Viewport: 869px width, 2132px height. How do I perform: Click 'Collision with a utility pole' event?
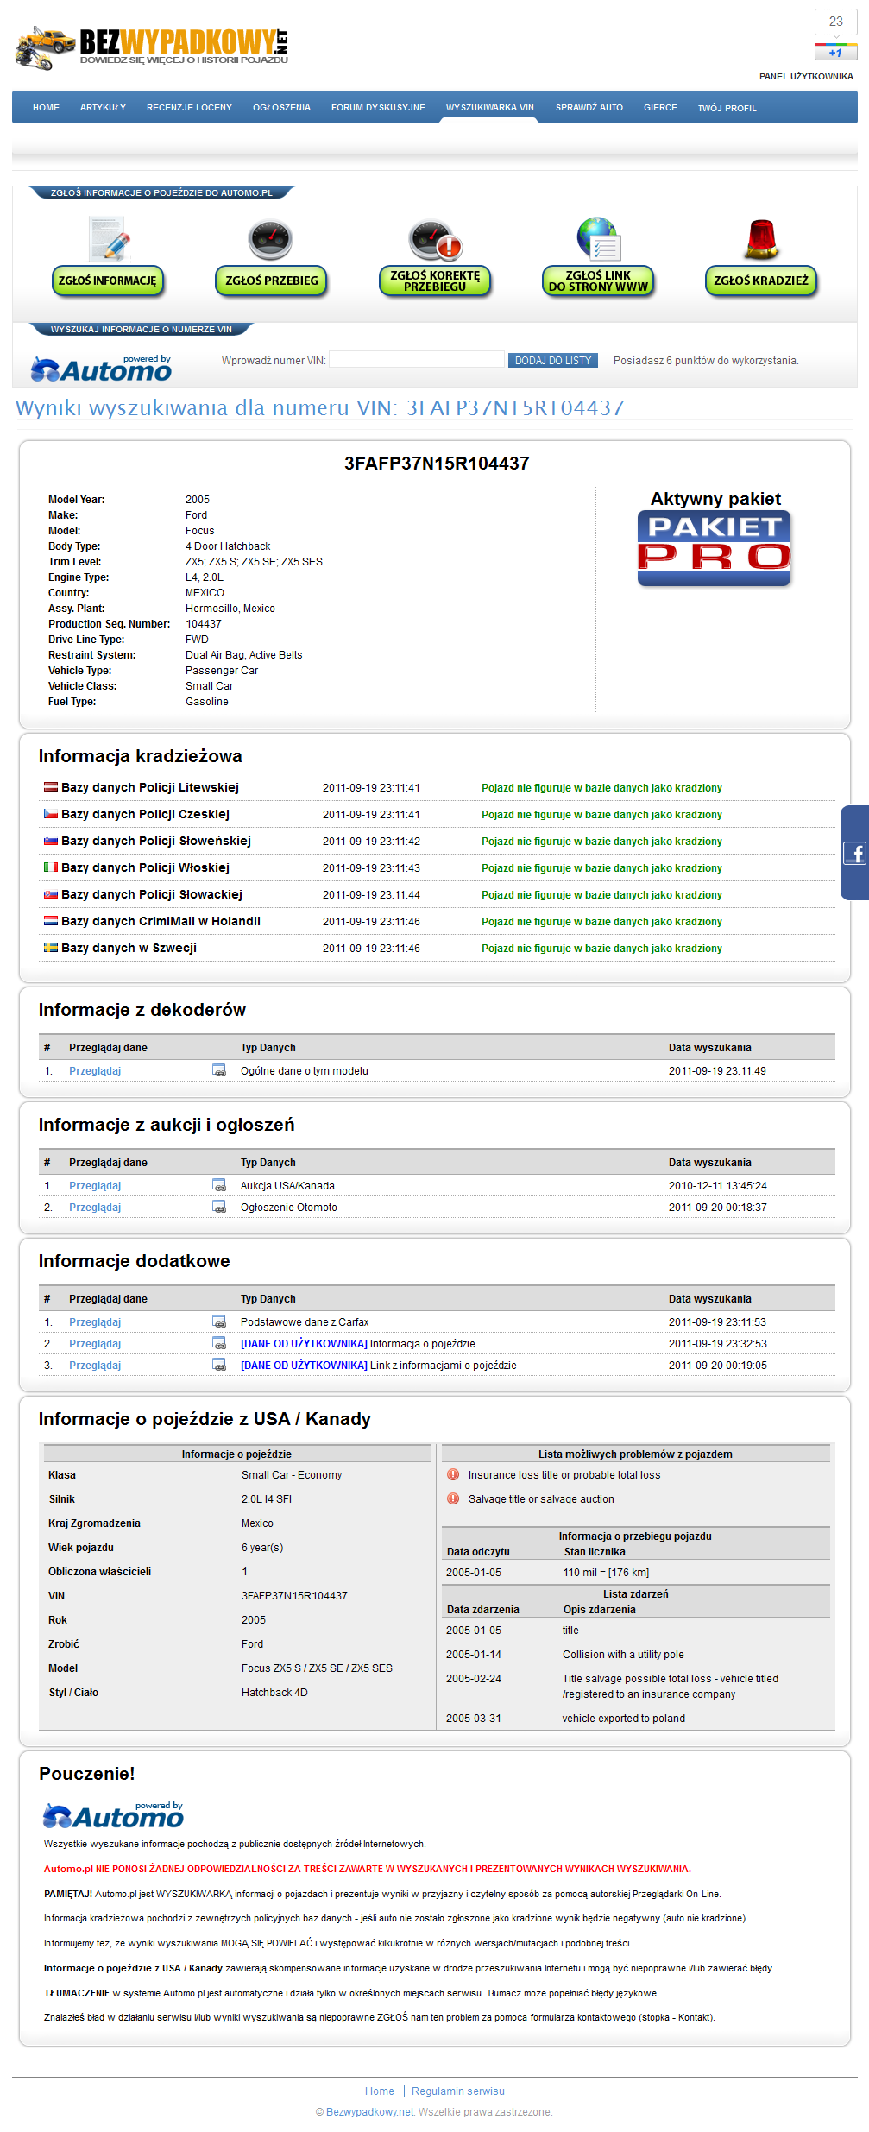(623, 1654)
